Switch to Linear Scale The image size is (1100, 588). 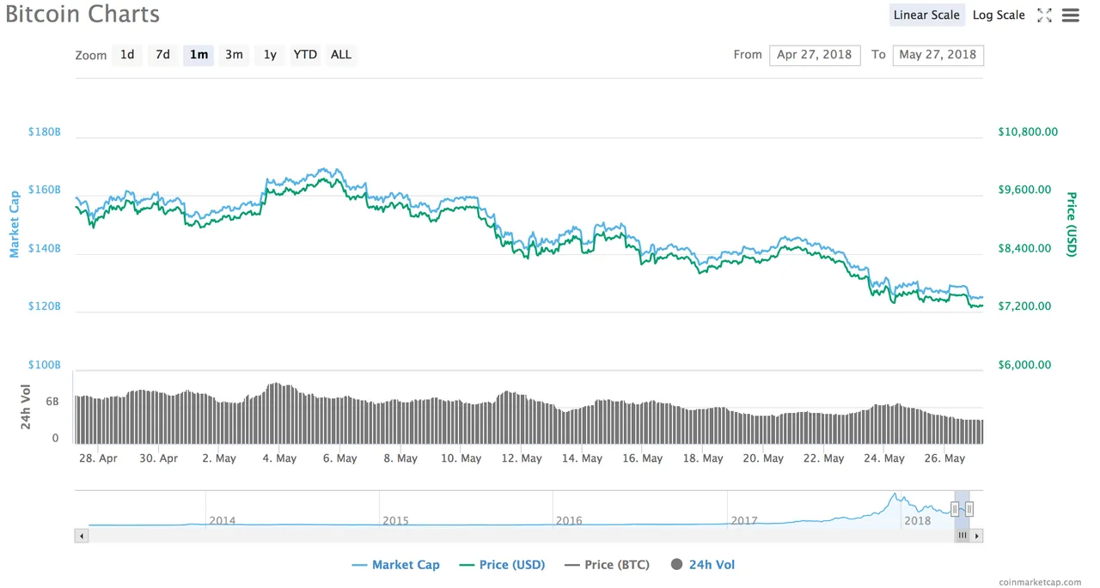pos(926,15)
